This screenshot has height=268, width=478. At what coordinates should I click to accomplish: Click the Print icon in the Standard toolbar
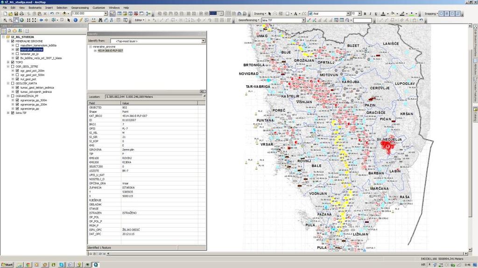21,14
